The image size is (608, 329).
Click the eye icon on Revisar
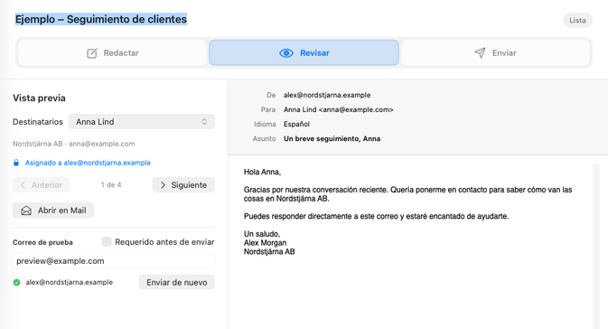[286, 53]
